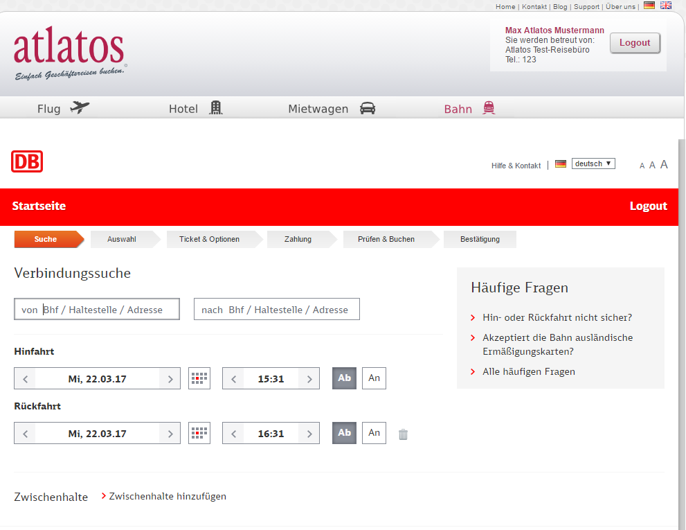The width and height of the screenshot is (686, 530).
Task: Expand 'Zwischenhalte hinzufügen' option
Action: coord(167,496)
